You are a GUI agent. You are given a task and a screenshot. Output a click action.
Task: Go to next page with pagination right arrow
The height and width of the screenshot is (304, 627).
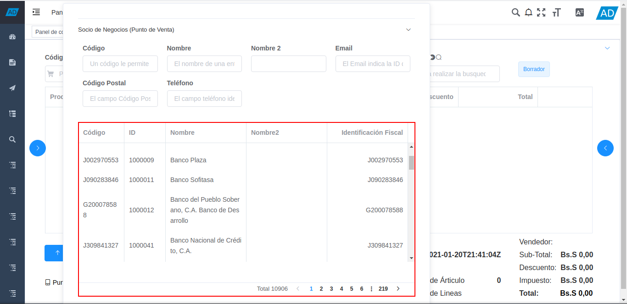(x=398, y=289)
